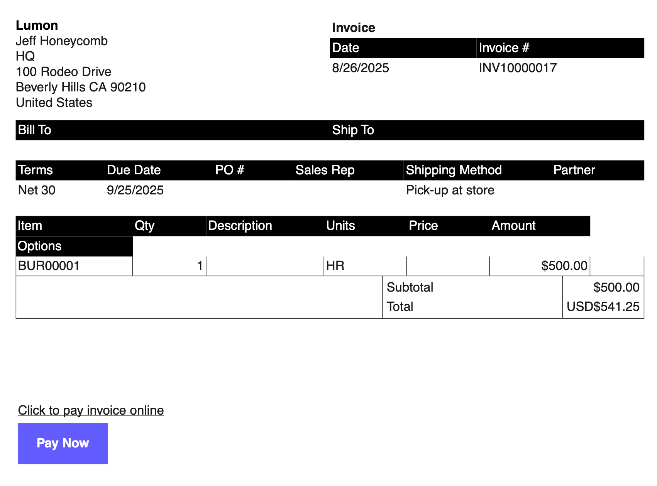Open the pay invoice online link
Image resolution: width=657 pixels, height=486 pixels.
tap(91, 410)
